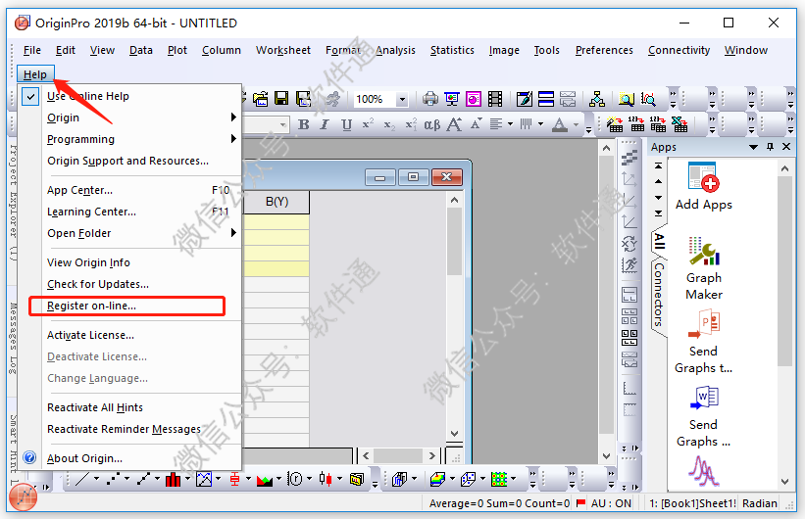Open the Worksheet menu
This screenshot has height=519, width=805.
click(283, 50)
